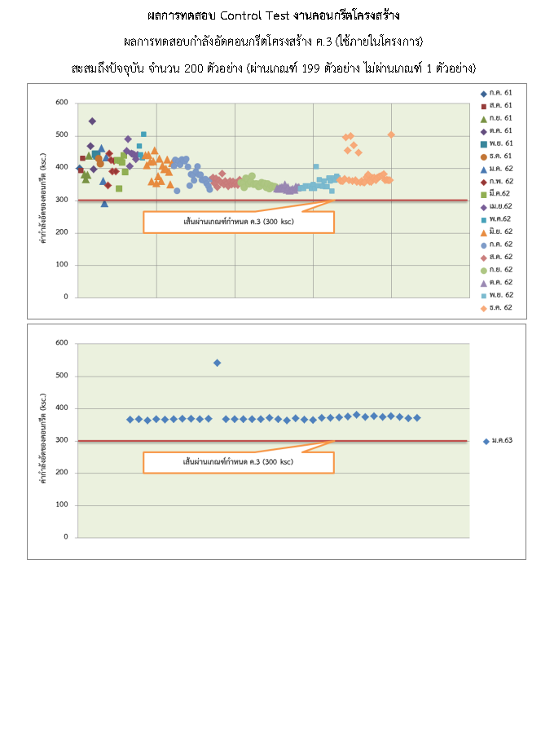The width and height of the screenshot is (541, 736).
Task: Click the red 300 ksc threshold line in upper chart
Action: [204, 201]
